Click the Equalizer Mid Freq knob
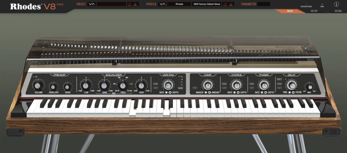347x153 pixels. [123, 85]
